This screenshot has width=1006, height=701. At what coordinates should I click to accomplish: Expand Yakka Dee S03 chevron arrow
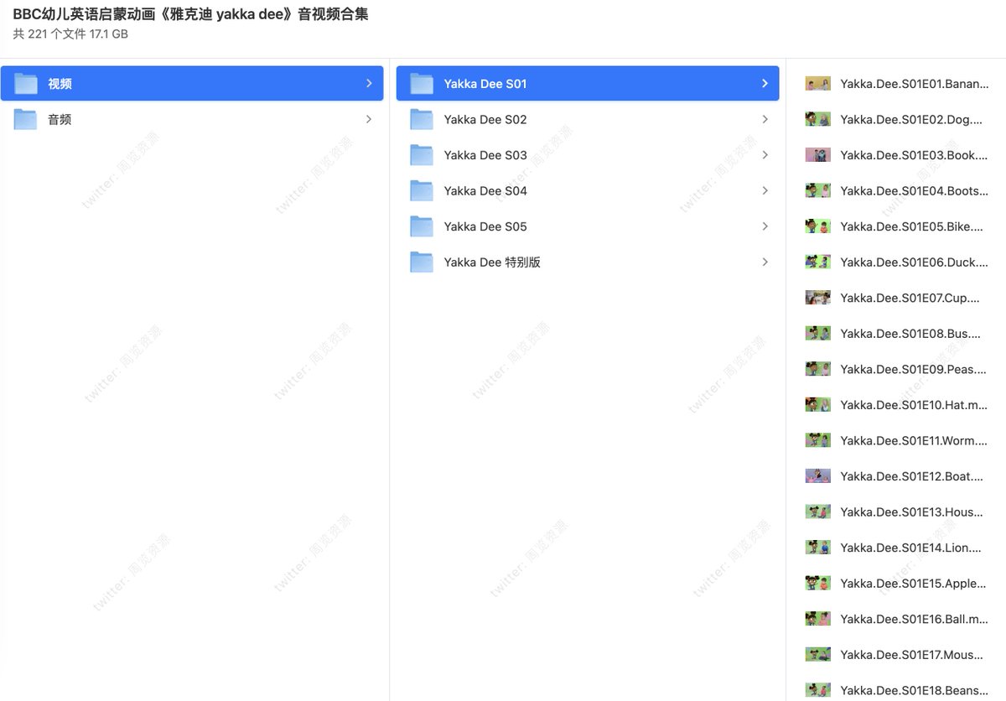(765, 155)
